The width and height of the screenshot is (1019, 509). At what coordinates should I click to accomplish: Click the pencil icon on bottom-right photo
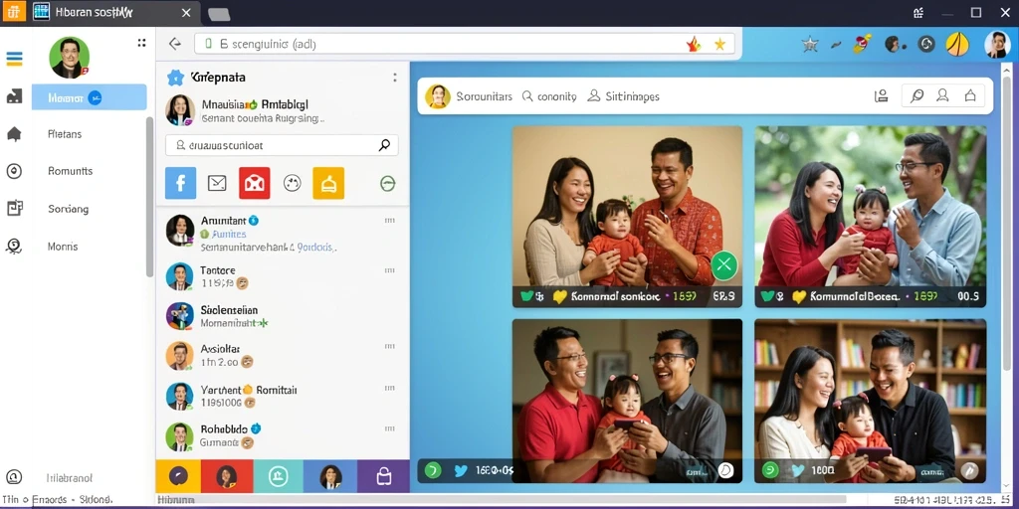coord(969,470)
